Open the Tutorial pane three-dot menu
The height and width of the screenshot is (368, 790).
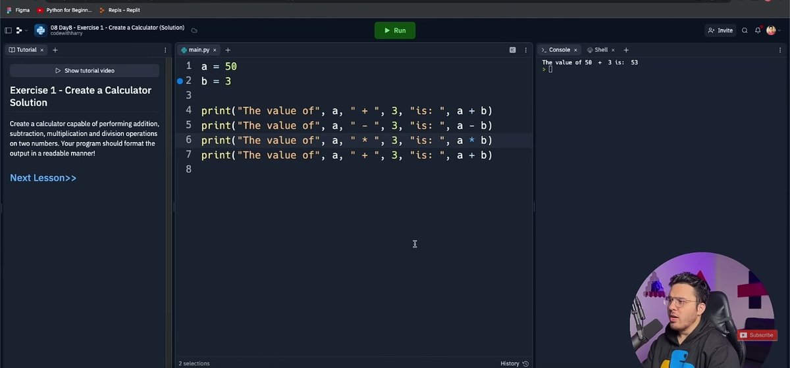pos(165,50)
